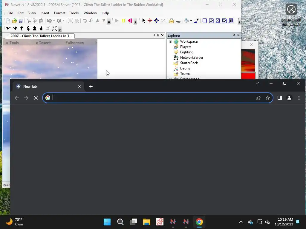Pan camera left with left arrow

8,28
